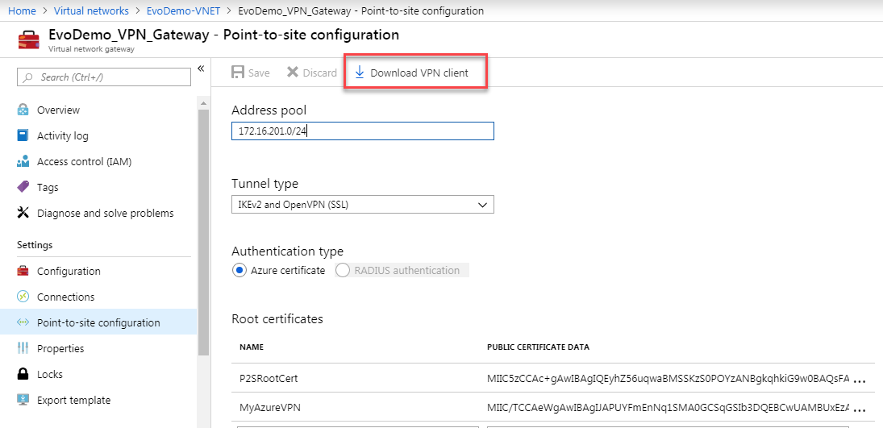883x428 pixels.
Task: Click the Address pool input field
Action: click(x=363, y=131)
